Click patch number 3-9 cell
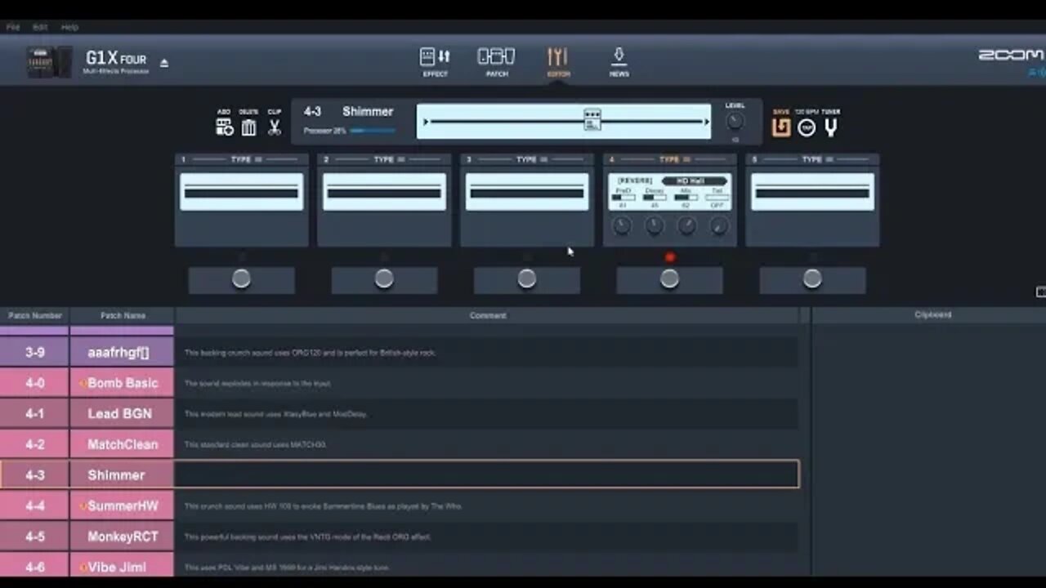 point(34,353)
